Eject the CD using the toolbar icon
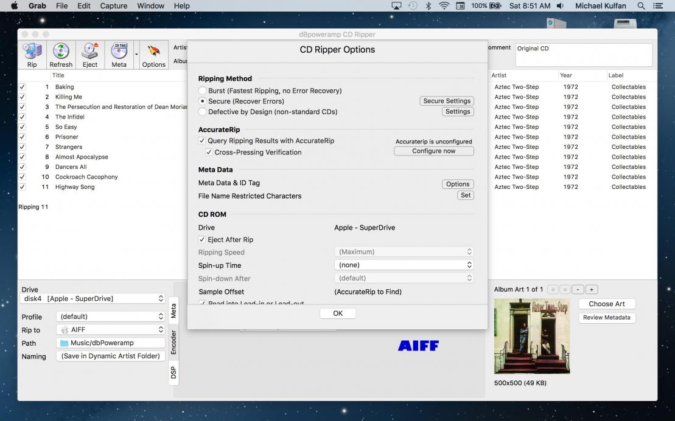The image size is (675, 421). (90, 55)
